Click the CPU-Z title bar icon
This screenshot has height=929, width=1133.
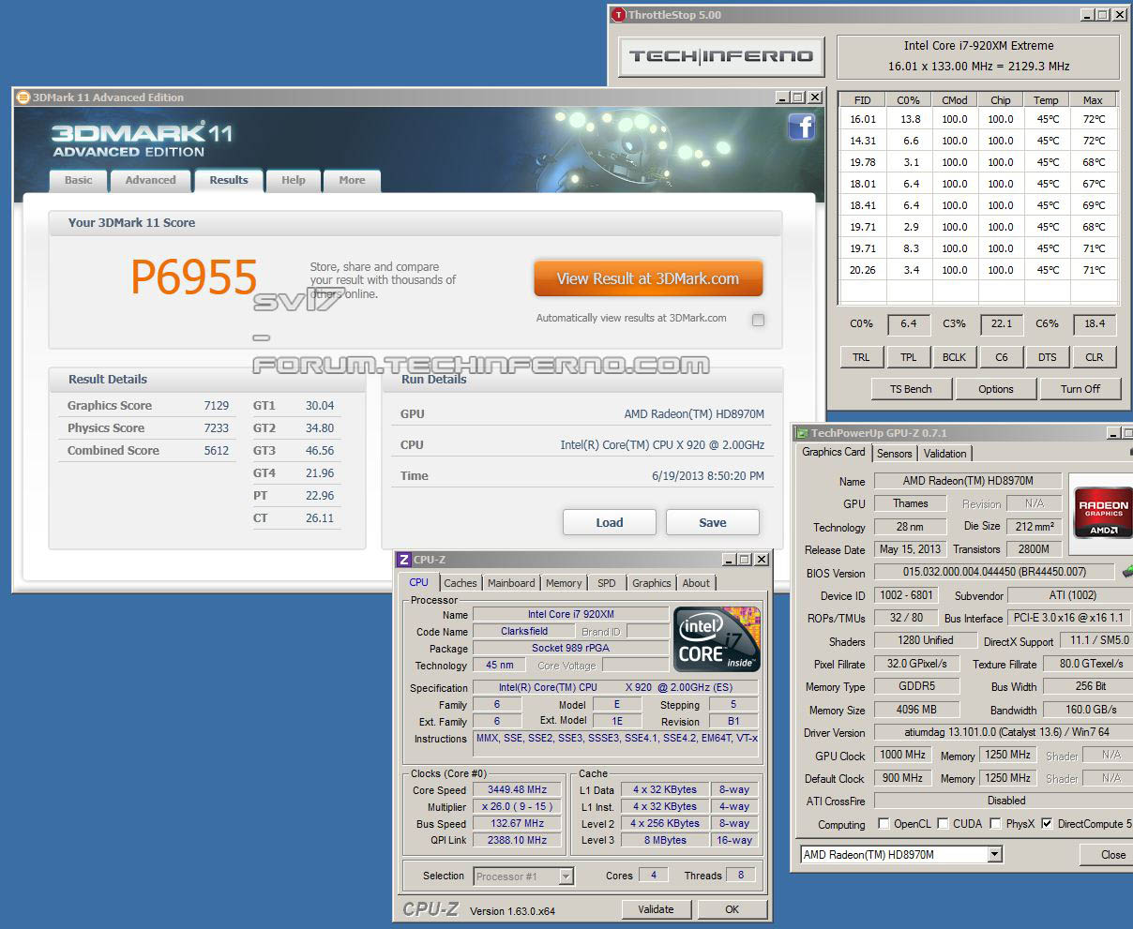tap(404, 560)
